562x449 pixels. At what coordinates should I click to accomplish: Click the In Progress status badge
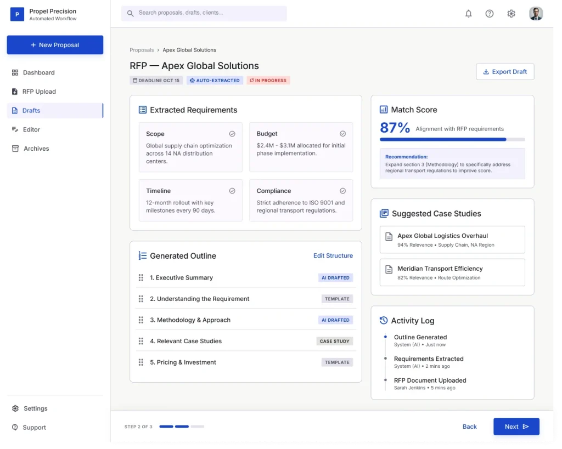(x=268, y=81)
